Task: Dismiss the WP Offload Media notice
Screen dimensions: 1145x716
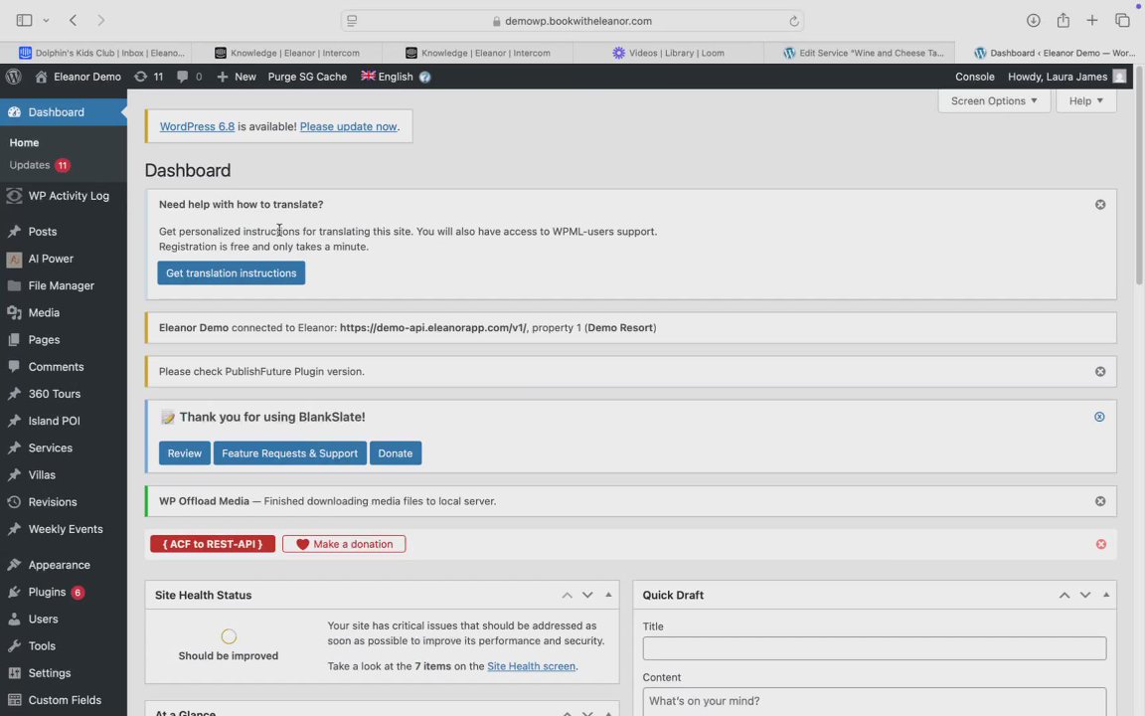Action: click(1100, 501)
